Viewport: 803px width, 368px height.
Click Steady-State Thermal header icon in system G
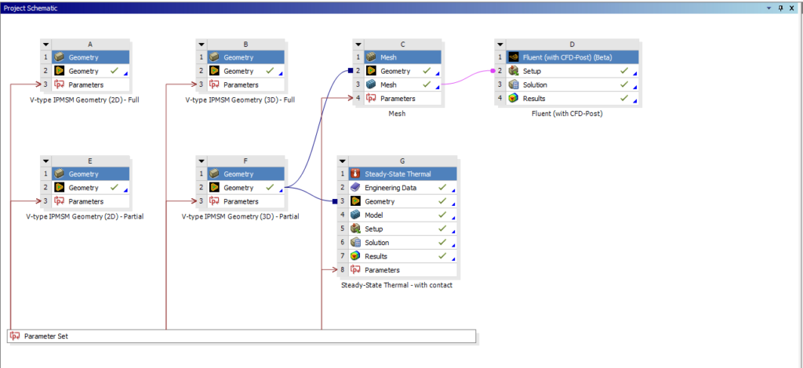(355, 174)
